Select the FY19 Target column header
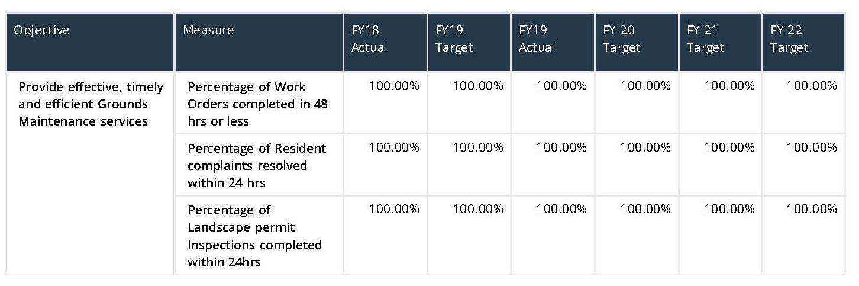The width and height of the screenshot is (859, 286). (x=454, y=38)
